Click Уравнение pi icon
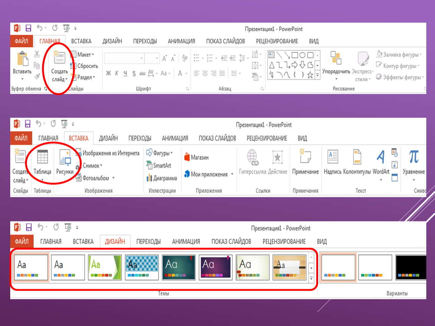The image size is (435, 326). point(414,157)
